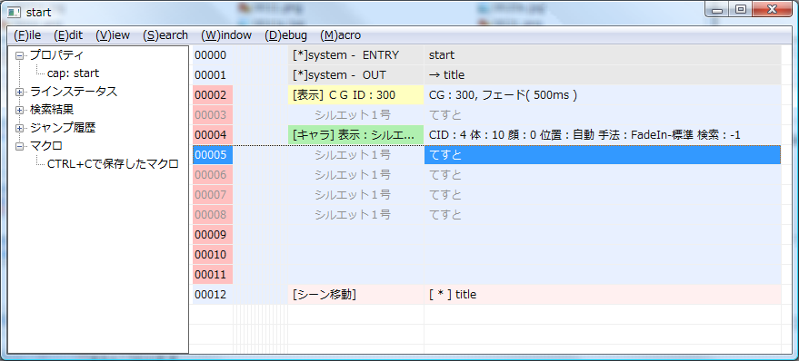Screen dimensions: 799x361
Task: Open the (V)iew menu
Action: tap(113, 35)
